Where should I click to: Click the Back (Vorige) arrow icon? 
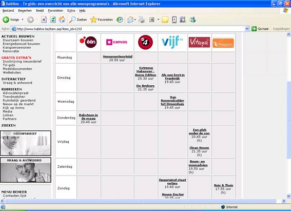[x=6, y=20]
